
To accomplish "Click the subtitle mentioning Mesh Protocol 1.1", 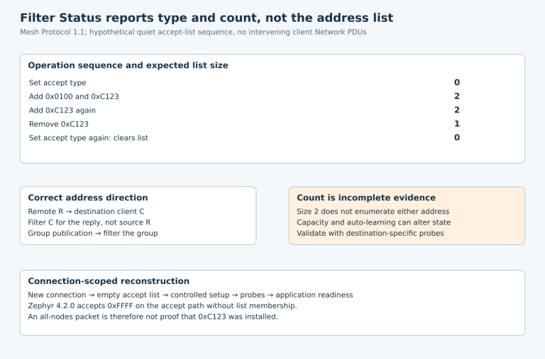I will [193, 33].
